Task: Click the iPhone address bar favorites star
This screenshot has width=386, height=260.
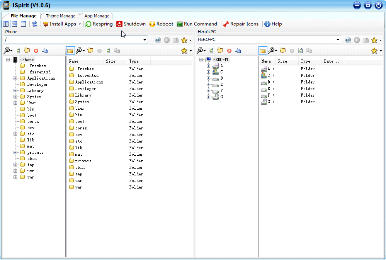Action: click(184, 40)
